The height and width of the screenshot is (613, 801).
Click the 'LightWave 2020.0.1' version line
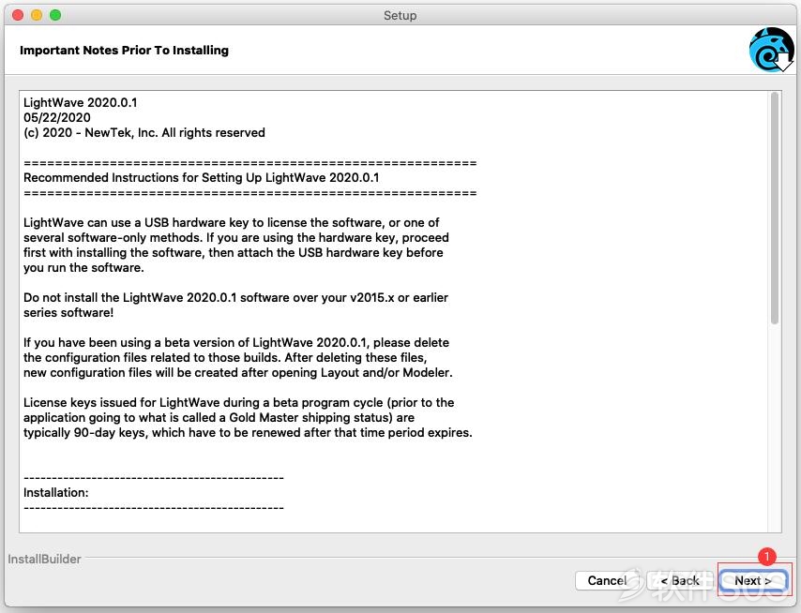point(81,102)
